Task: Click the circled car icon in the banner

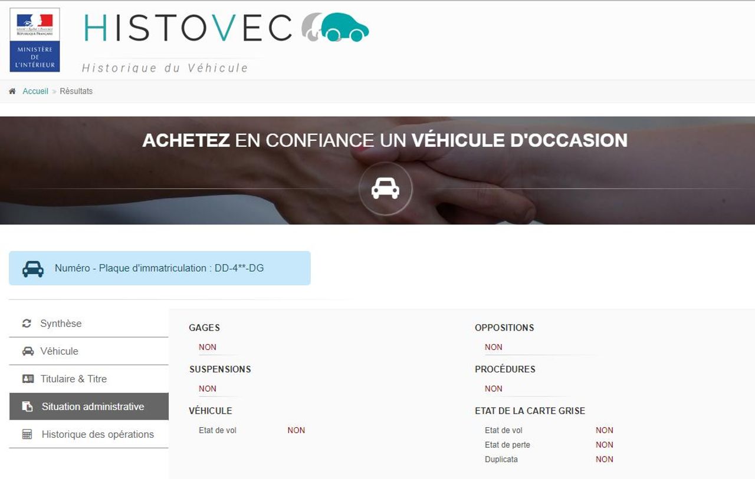Action: 385,189
